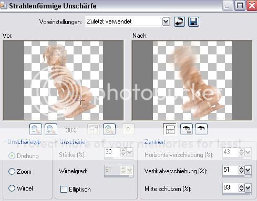
Task: Select the Drehung radio button
Action: pyautogui.click(x=12, y=156)
